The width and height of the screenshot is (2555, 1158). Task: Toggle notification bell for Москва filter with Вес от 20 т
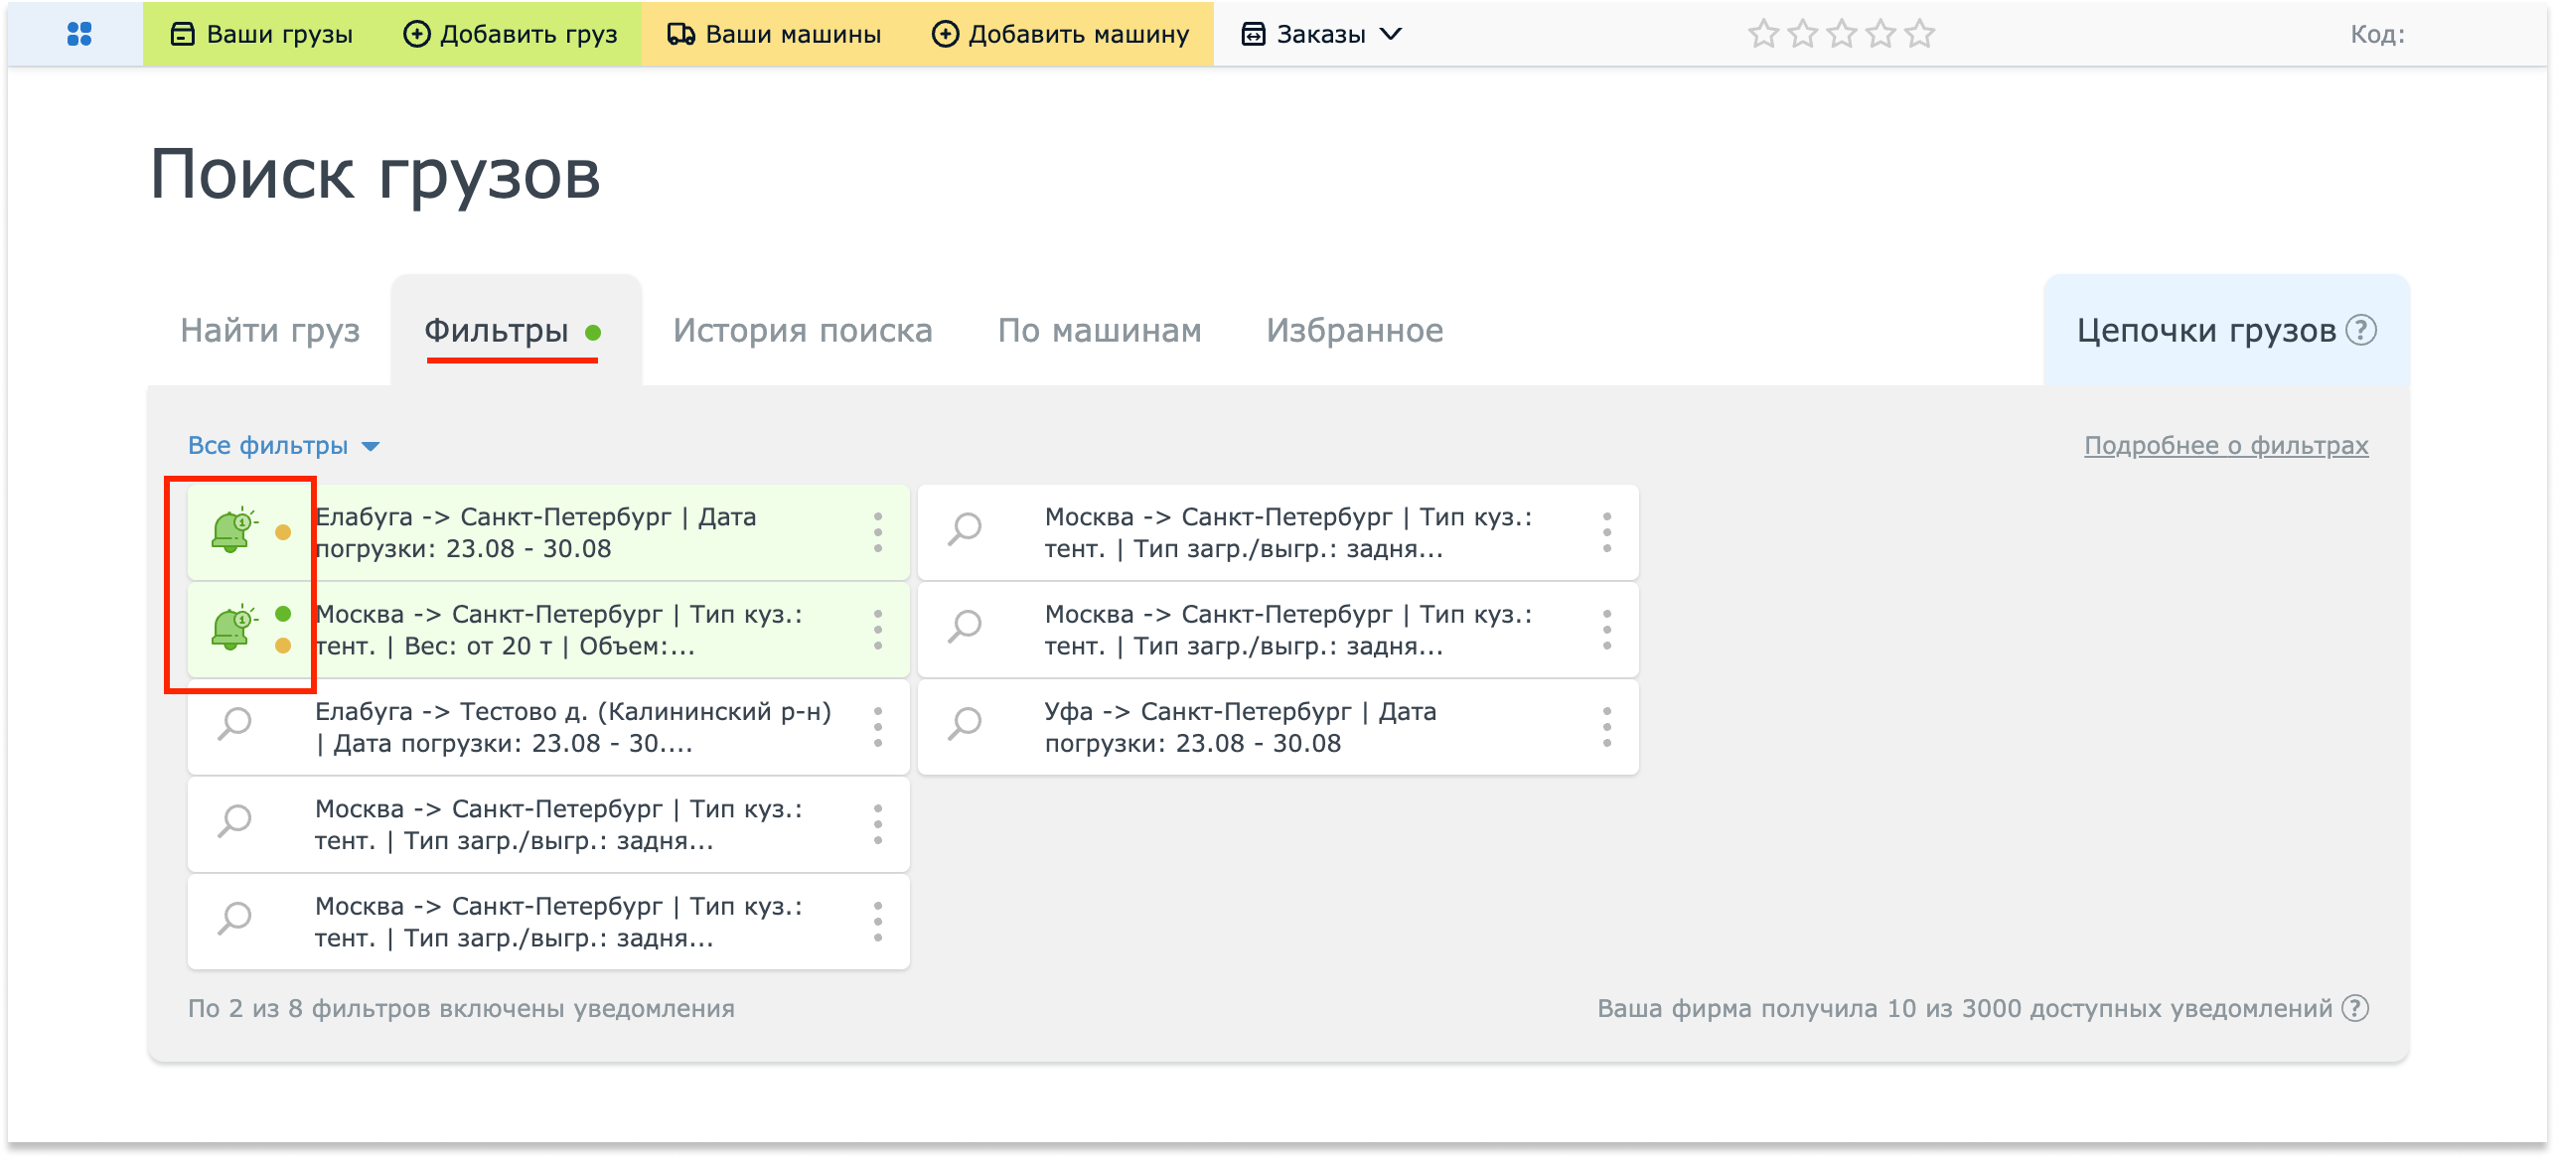[x=234, y=628]
